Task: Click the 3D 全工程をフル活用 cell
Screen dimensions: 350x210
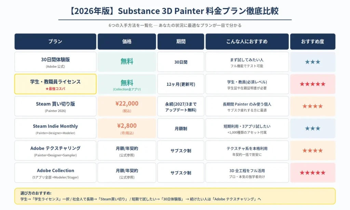Action: (x=247, y=173)
